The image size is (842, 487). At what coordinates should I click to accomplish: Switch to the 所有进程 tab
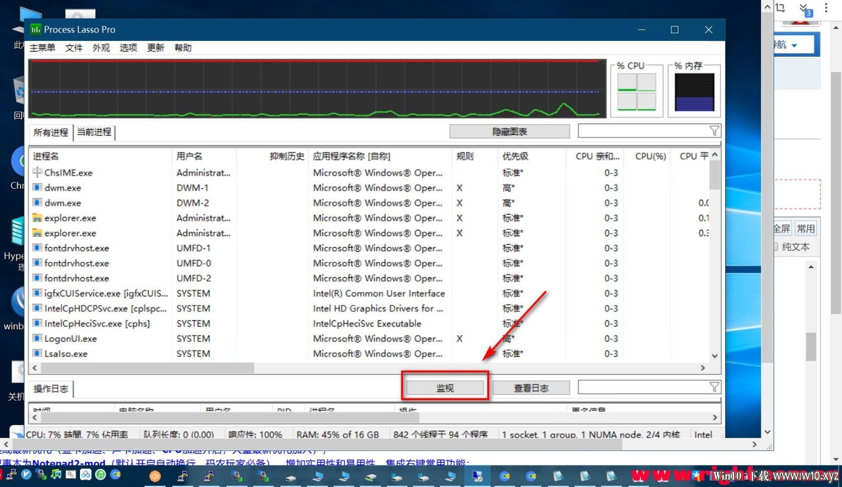click(51, 132)
